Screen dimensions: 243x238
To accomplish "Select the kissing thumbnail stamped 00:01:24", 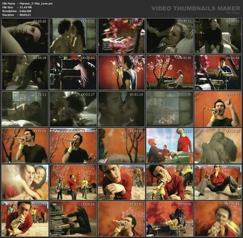I will [x=122, y=109].
